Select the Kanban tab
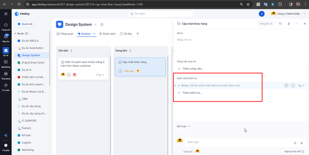This screenshot has height=155, width=309. click(x=84, y=34)
